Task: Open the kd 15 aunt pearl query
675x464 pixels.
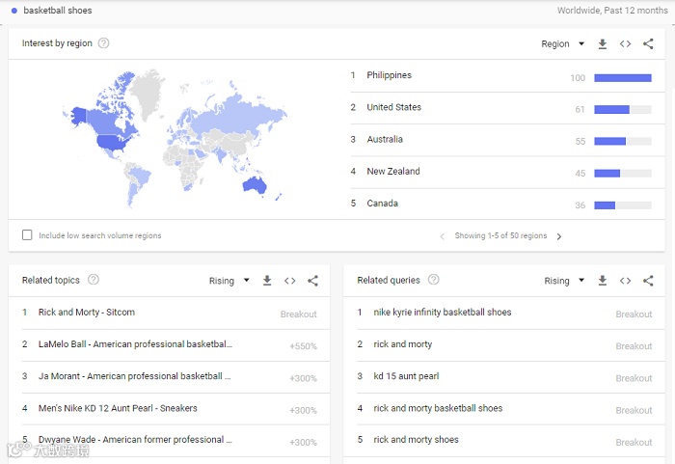Action: tap(406, 376)
